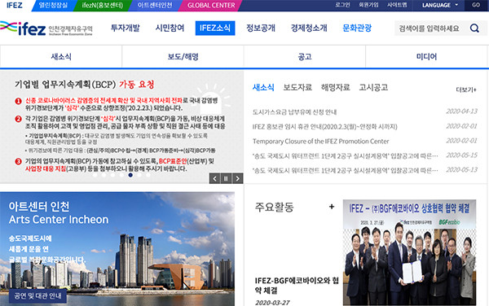This screenshot has width=489, height=306.
Task: Advance to the next banner slide
Action: coord(238,178)
